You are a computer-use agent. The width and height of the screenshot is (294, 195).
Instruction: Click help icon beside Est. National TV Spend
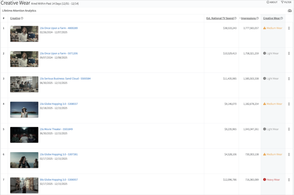(235, 18)
